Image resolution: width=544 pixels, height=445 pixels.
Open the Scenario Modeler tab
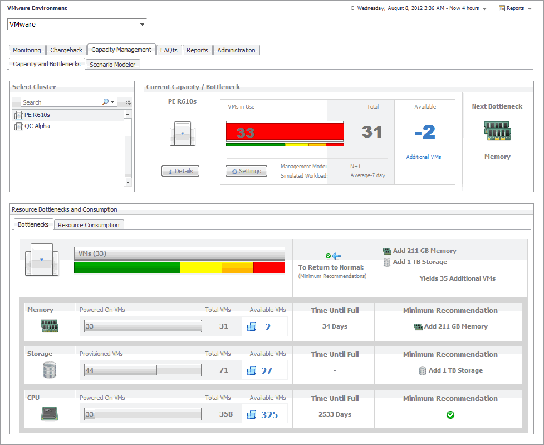coord(112,65)
